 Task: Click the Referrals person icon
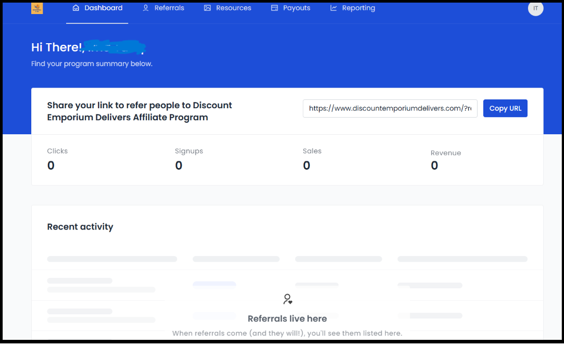click(x=146, y=8)
